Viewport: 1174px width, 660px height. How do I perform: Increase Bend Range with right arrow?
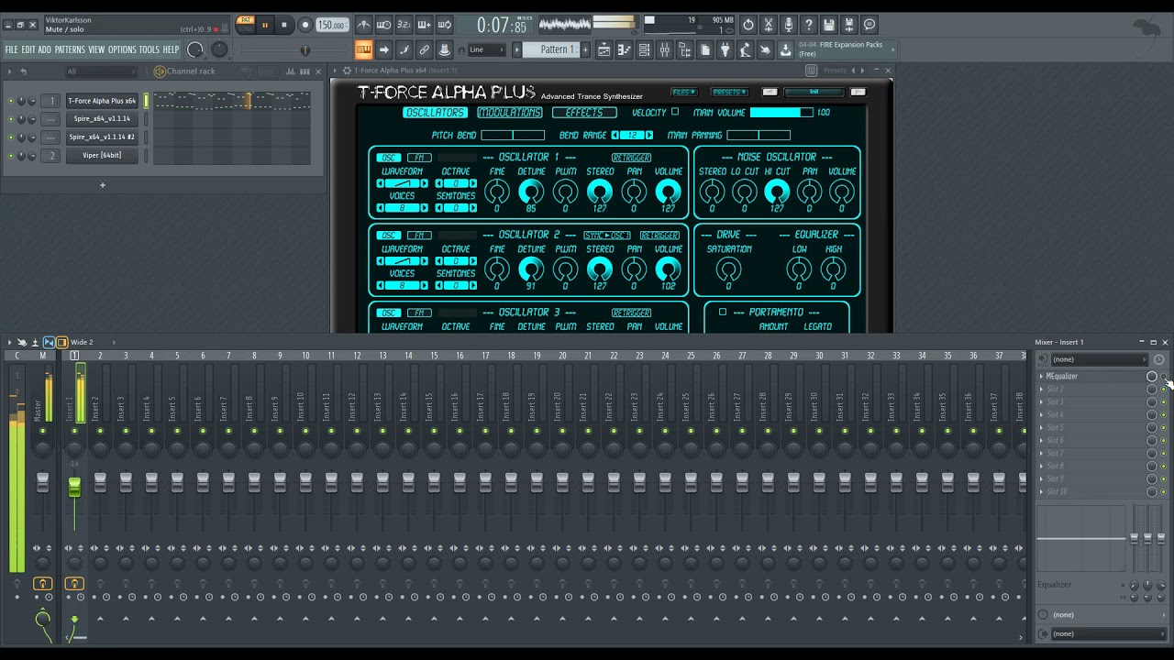pyautogui.click(x=649, y=135)
